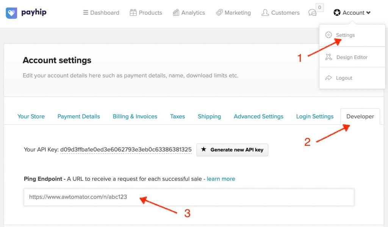This screenshot has height=227, width=388.
Task: Click the API key value string
Action: [x=126, y=150]
